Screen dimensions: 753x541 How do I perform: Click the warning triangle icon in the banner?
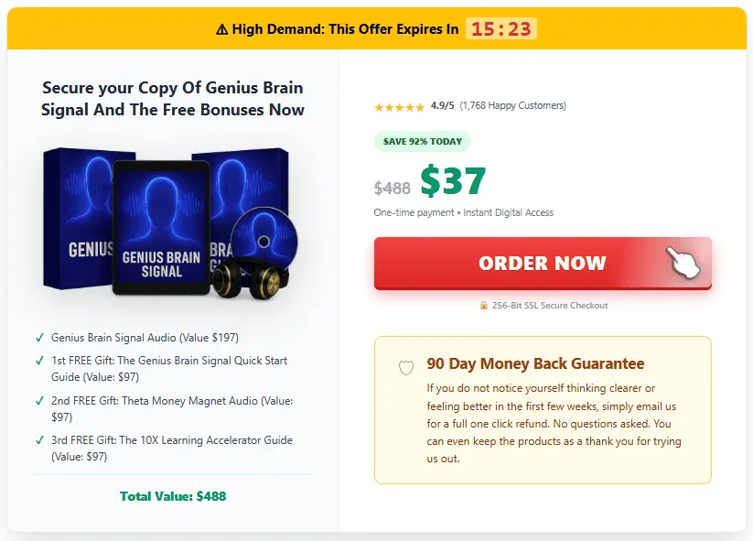222,28
